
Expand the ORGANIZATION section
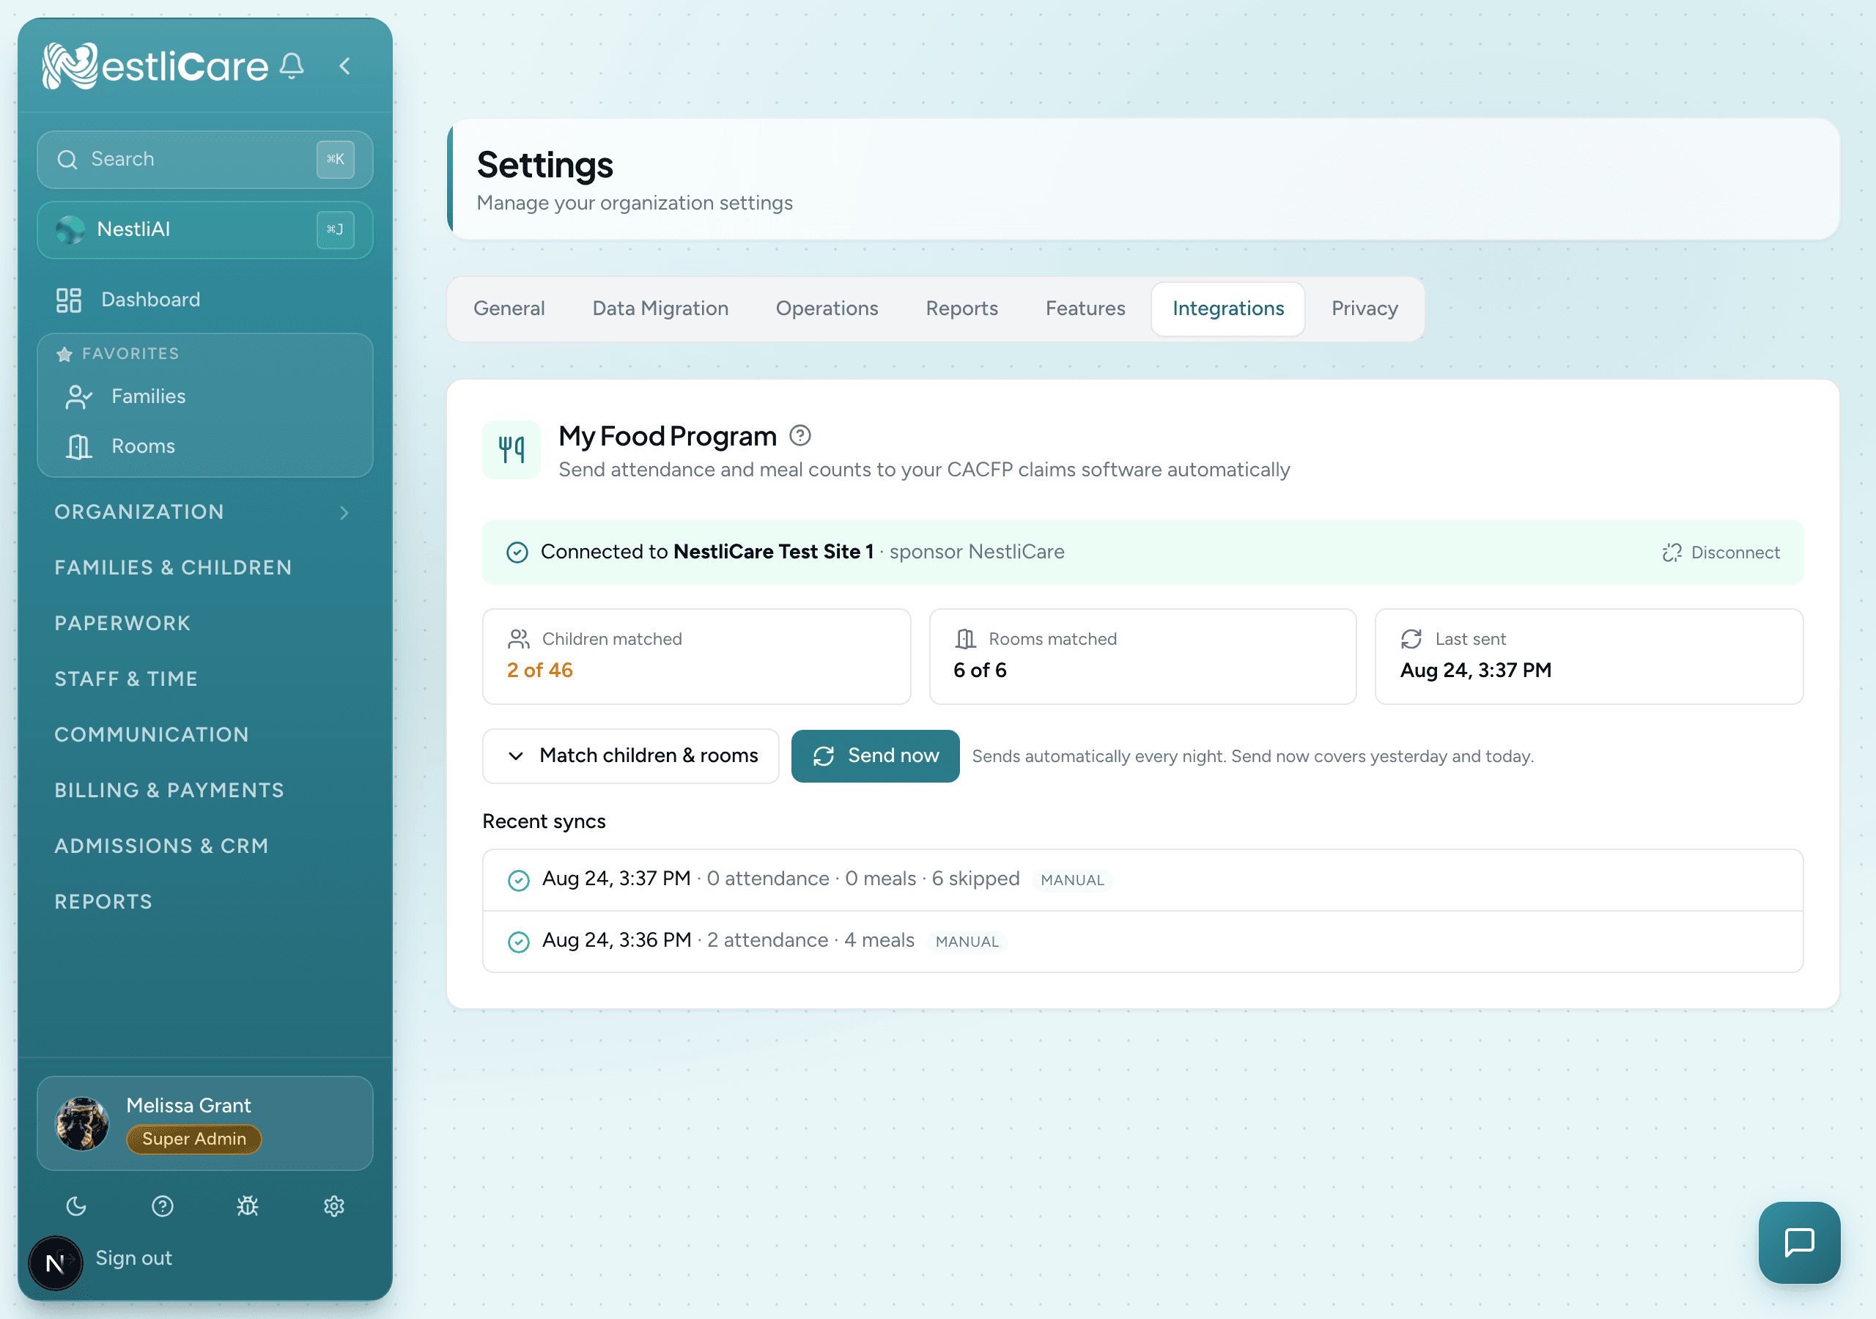point(205,511)
